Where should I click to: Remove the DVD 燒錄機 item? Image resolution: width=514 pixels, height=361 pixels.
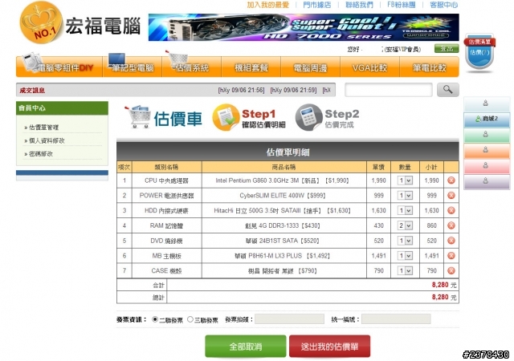pos(451,241)
